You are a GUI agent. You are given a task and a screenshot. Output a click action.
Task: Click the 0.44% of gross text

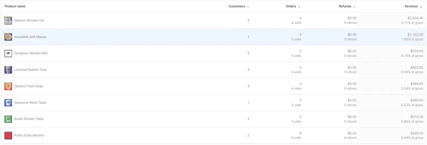[x=412, y=138]
